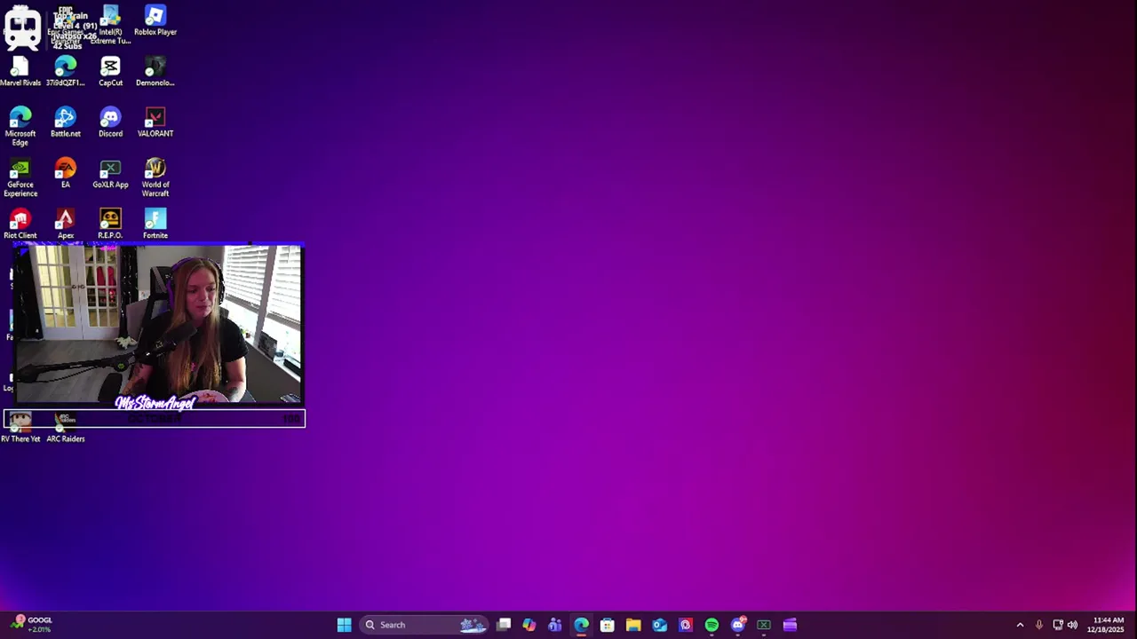Expand the hidden system tray icons

tap(1020, 625)
